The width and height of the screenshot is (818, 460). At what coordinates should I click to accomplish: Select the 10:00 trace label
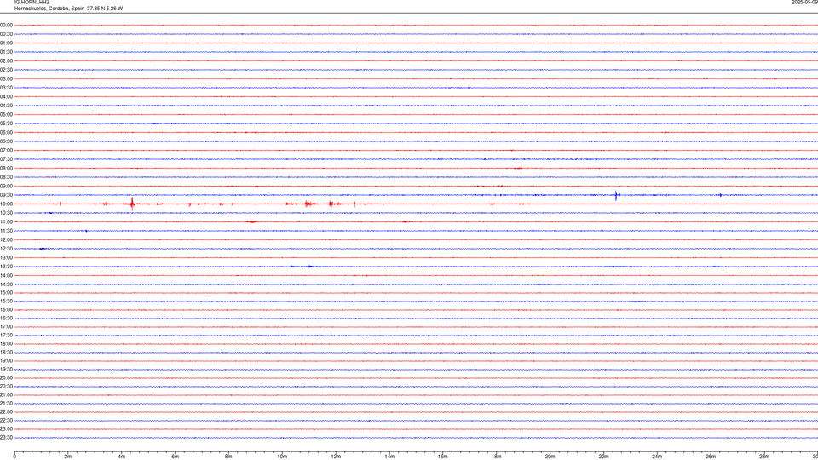[x=6, y=204]
